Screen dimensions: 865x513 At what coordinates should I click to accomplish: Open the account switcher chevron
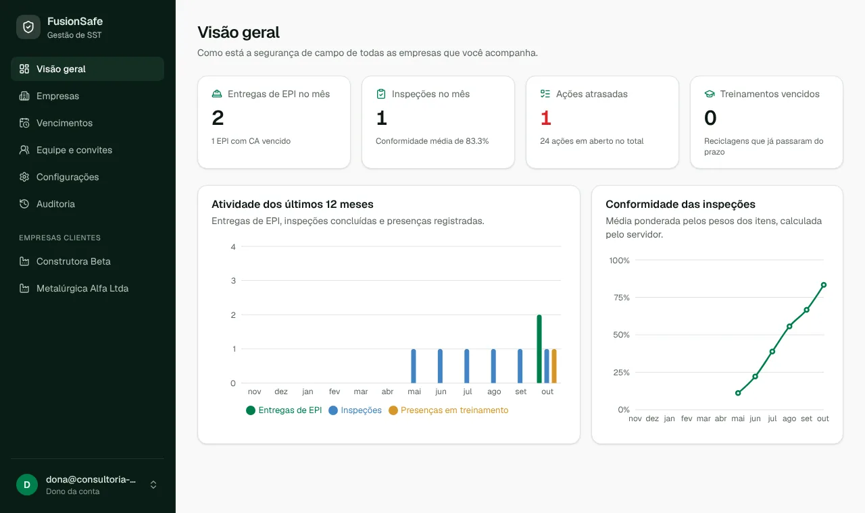[x=153, y=485]
